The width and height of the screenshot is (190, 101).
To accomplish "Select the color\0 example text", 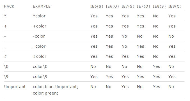I will pos(40,66).
